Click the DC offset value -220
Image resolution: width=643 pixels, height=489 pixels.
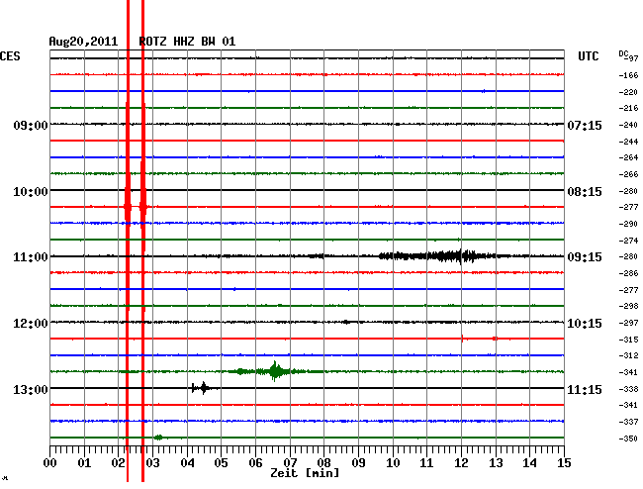tap(628, 92)
